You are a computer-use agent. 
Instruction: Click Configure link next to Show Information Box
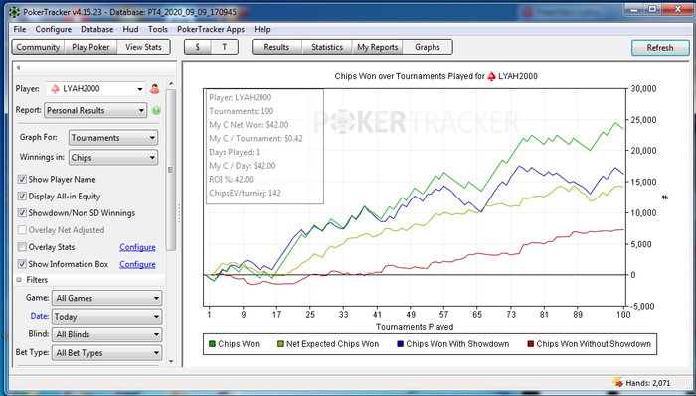[137, 264]
